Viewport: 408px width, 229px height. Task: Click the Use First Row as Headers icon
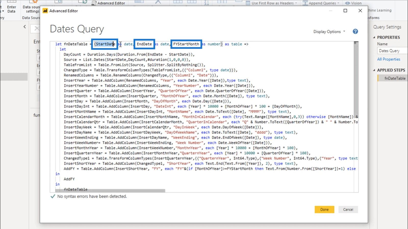pyautogui.click(x=248, y=3)
